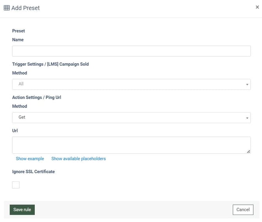Click the Url text area resize handle

coord(248,151)
